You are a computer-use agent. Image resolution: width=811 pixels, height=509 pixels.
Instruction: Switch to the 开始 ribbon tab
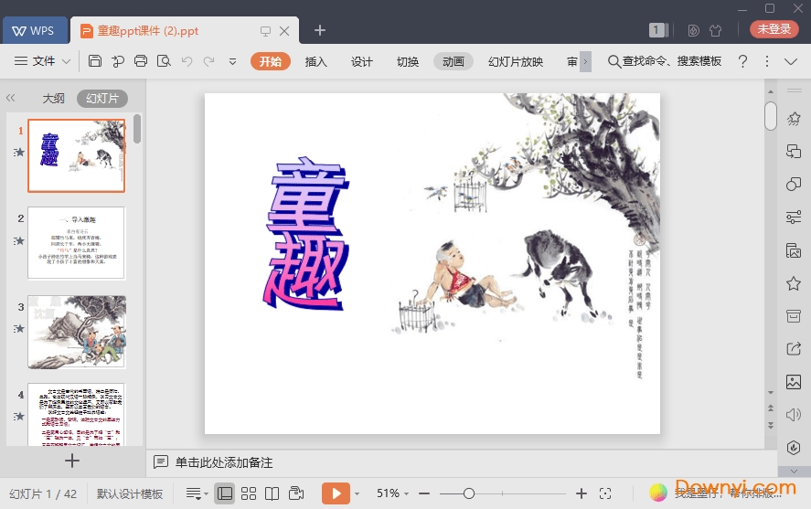271,61
